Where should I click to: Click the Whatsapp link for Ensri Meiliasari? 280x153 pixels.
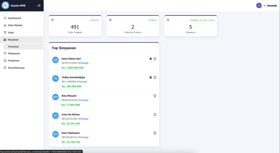pos(83,137)
